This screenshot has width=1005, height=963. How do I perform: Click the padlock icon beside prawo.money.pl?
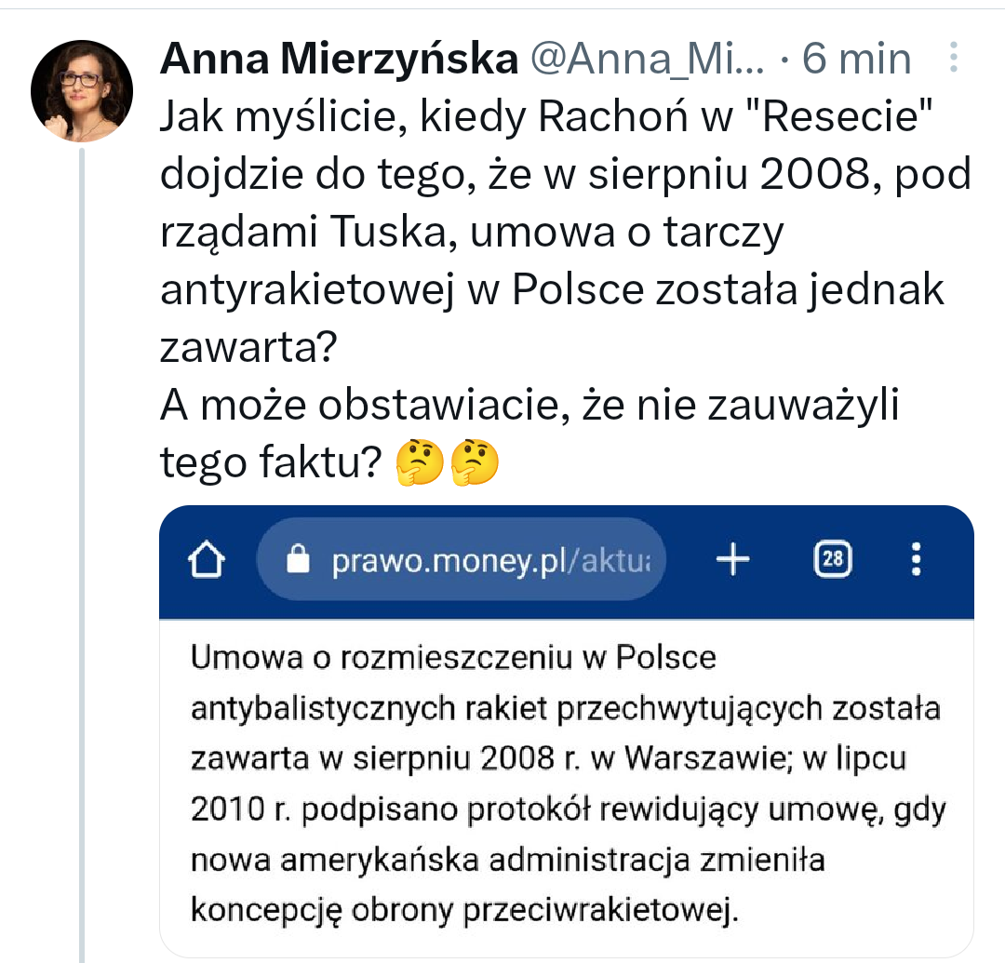pos(297,560)
